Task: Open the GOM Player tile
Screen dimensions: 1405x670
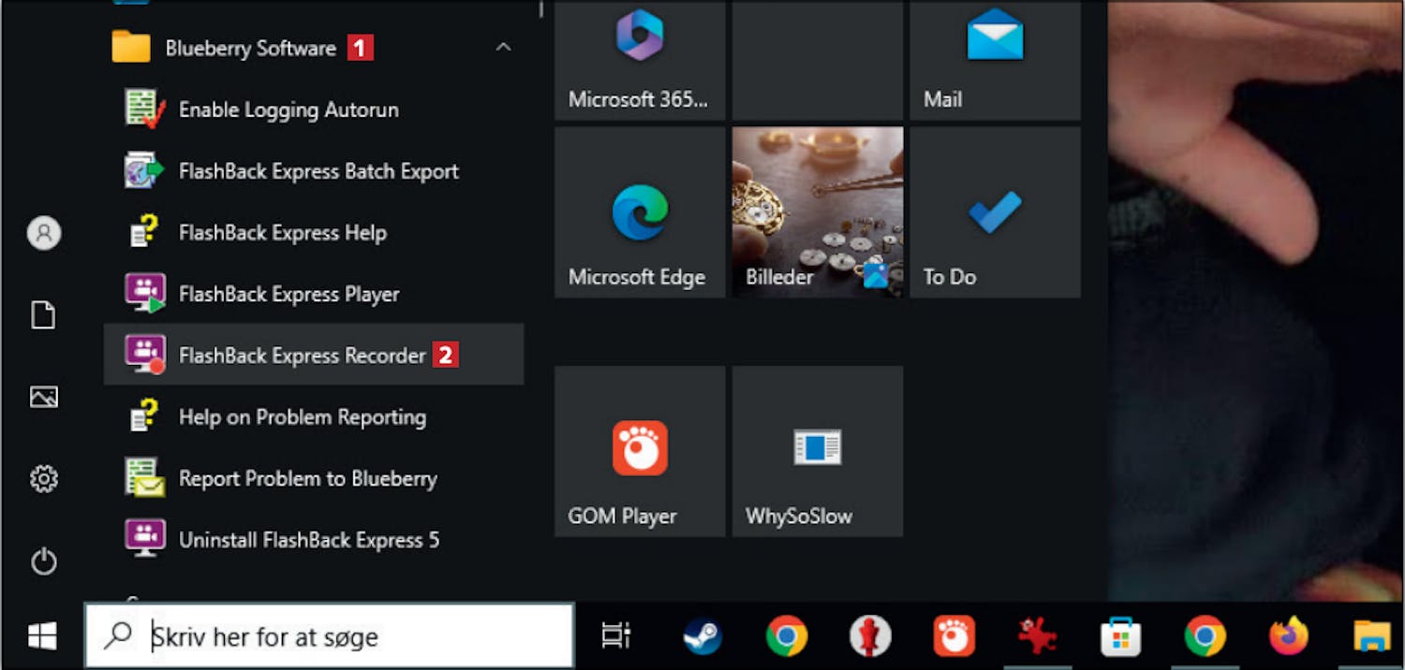Action: point(640,451)
